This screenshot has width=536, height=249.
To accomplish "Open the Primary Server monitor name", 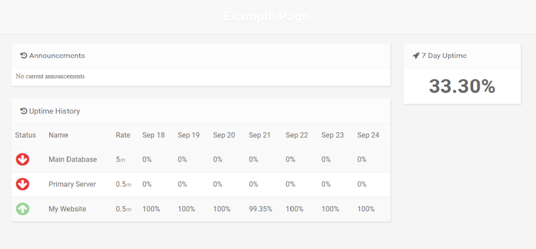I will point(72,184).
